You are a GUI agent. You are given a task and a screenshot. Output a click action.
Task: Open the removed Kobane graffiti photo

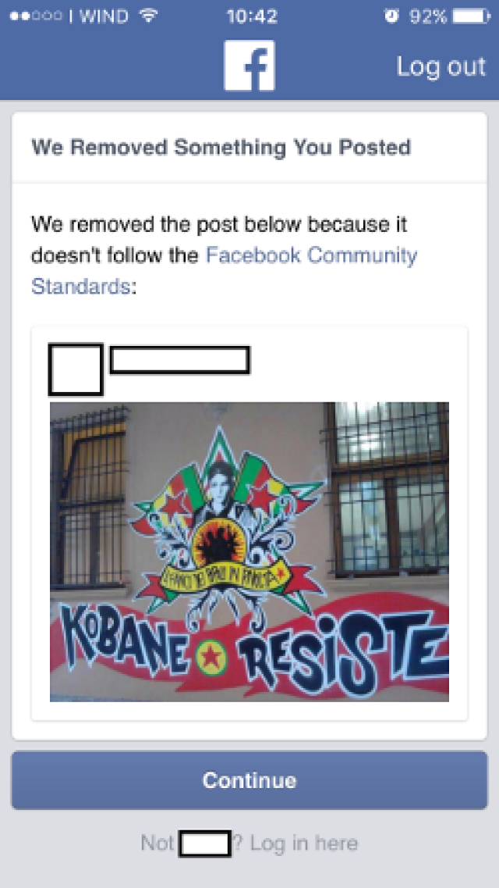tap(249, 551)
